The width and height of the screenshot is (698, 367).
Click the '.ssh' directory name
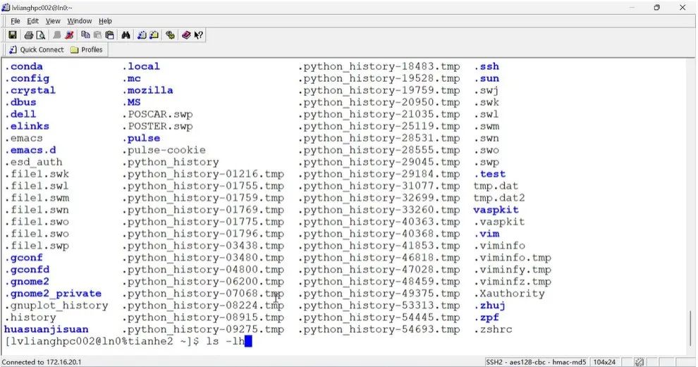[x=486, y=66]
